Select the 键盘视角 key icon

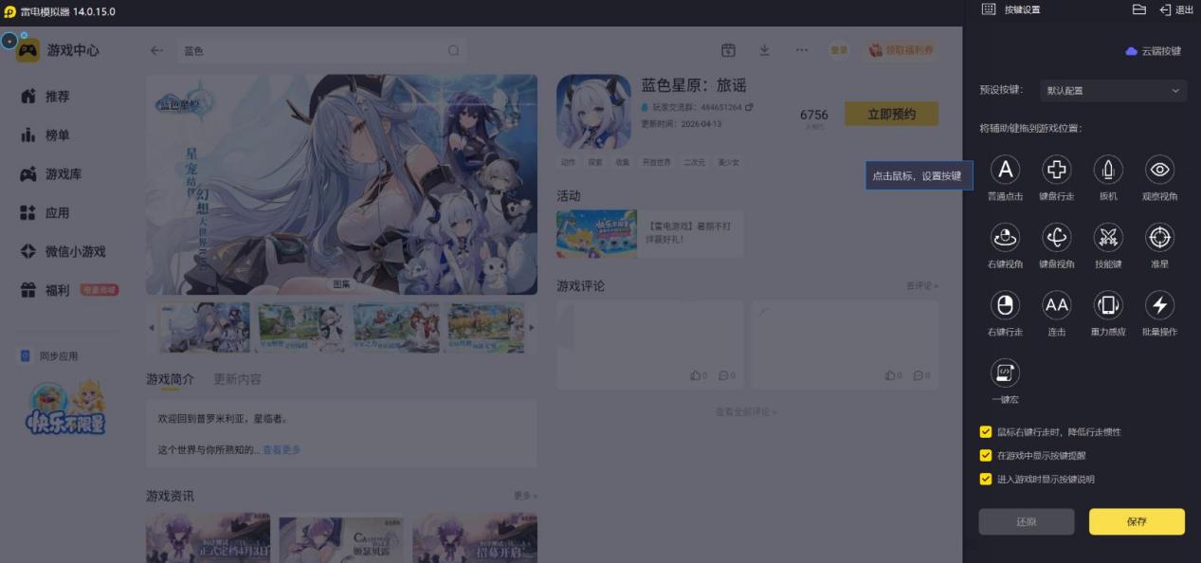[1056, 237]
